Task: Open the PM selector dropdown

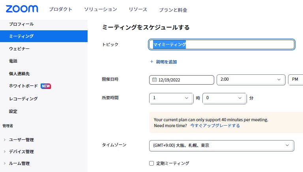Action: pyautogui.click(x=295, y=80)
